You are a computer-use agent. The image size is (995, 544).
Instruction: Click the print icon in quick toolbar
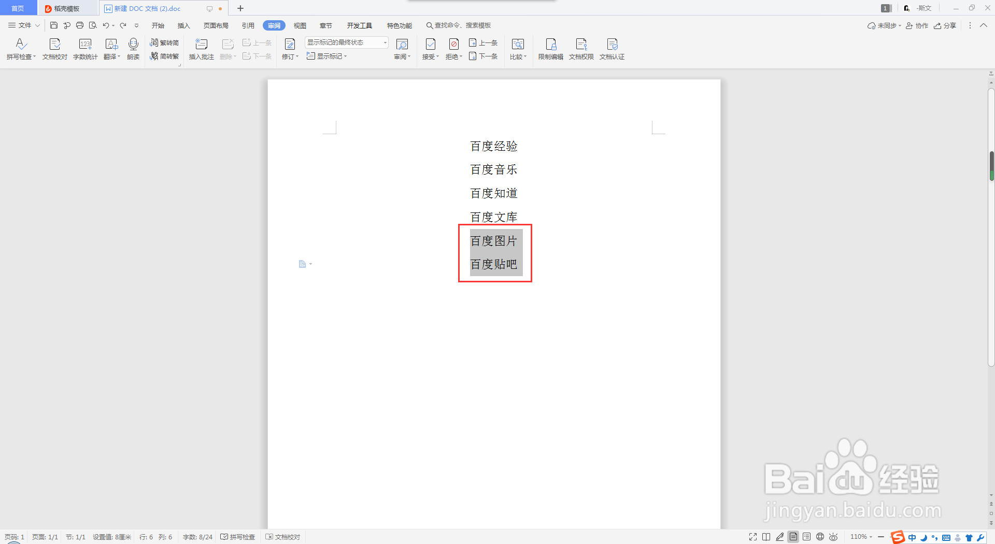tap(80, 25)
